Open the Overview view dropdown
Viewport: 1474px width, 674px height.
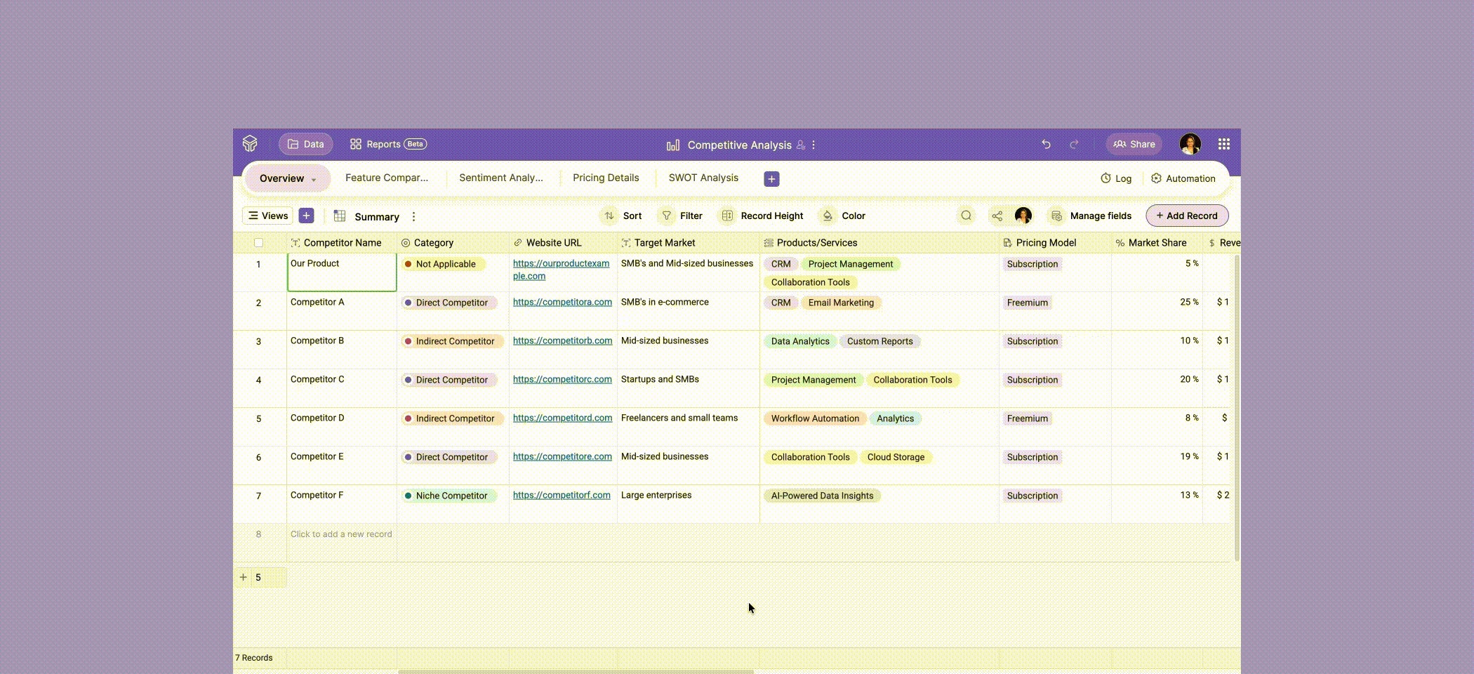(x=286, y=178)
